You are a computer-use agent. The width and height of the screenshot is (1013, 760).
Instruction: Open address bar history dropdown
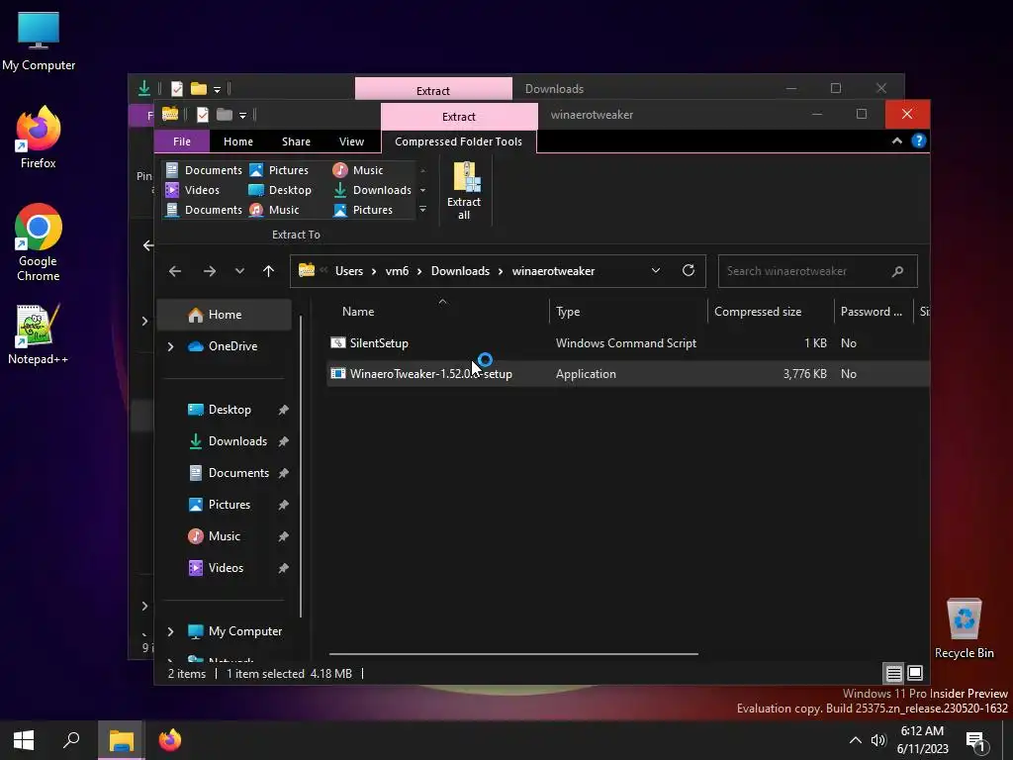[x=656, y=271]
